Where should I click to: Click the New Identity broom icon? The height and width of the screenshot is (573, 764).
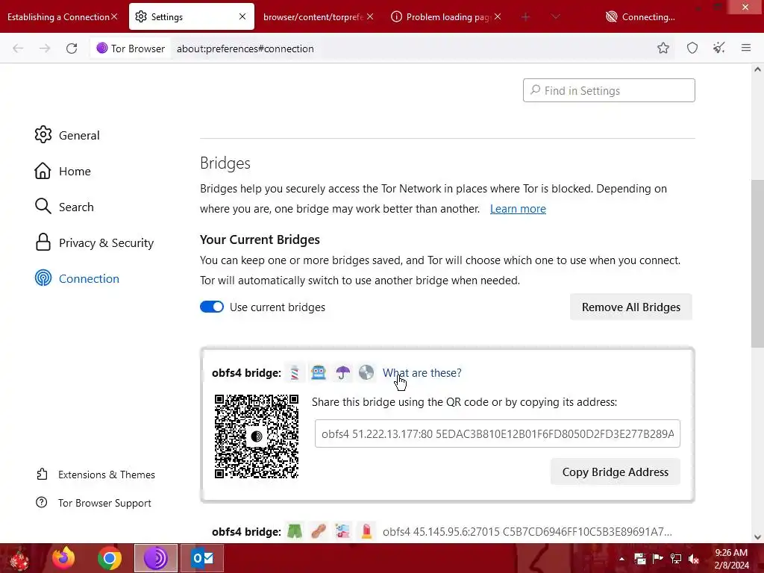[718, 48]
